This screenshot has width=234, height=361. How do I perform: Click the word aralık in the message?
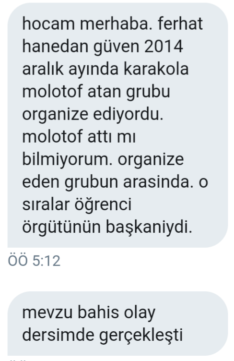(x=43, y=69)
